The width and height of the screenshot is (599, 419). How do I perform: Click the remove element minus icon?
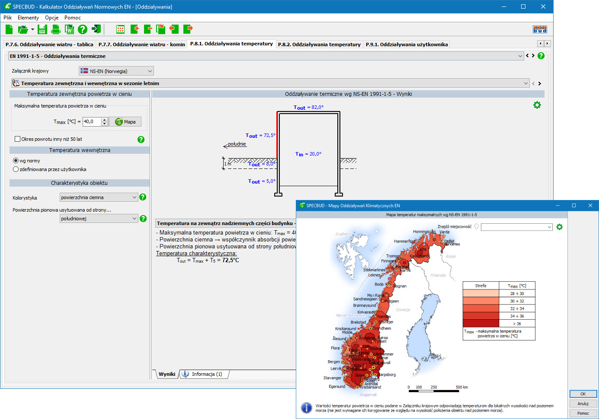[x=148, y=29]
